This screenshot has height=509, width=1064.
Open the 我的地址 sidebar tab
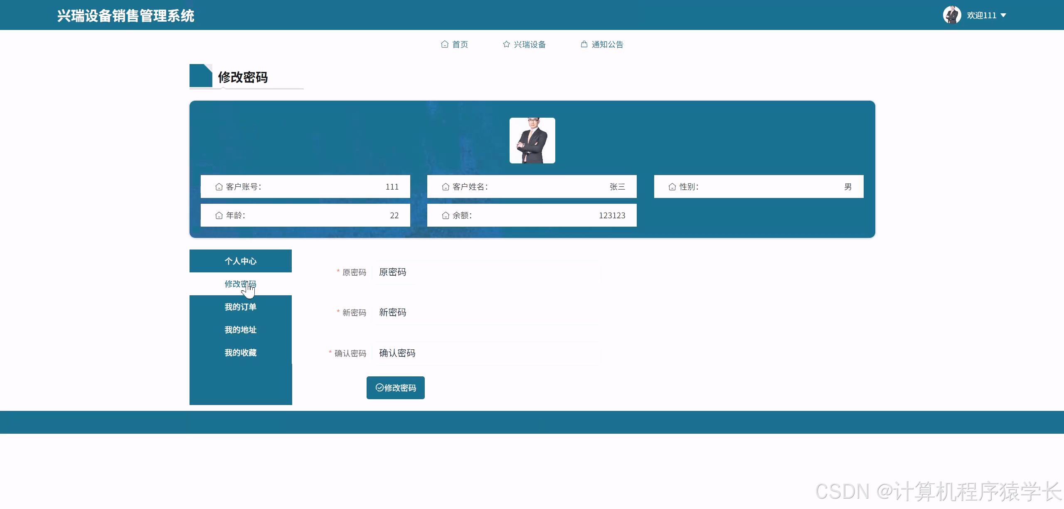coord(241,330)
